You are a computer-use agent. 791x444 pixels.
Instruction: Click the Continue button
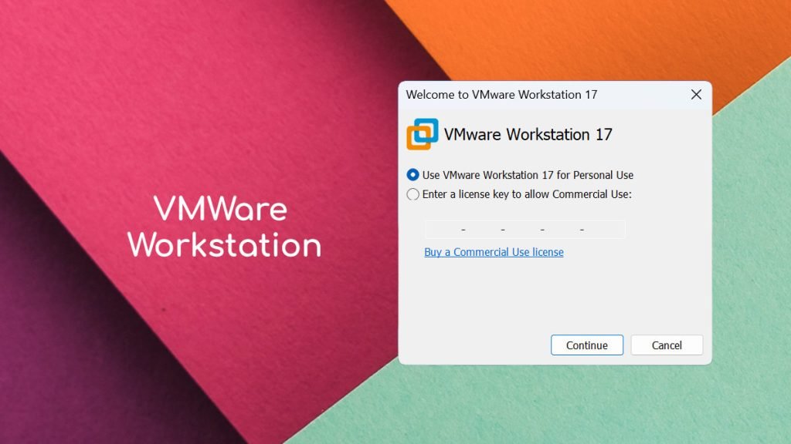[587, 345]
